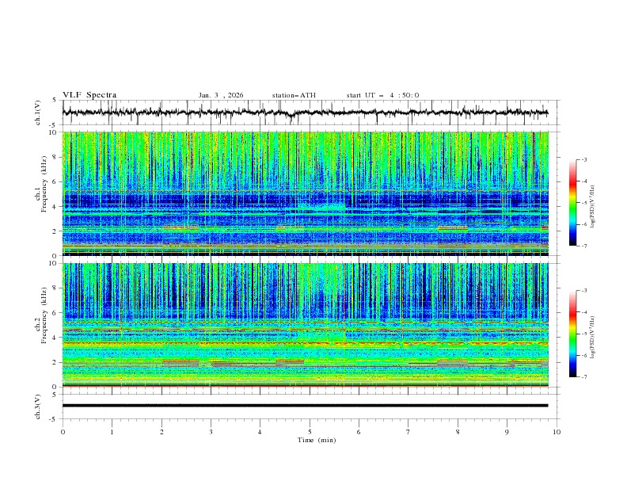Click the flat ch.3 voltage trace
The width and height of the screenshot is (627, 485).
[305, 405]
